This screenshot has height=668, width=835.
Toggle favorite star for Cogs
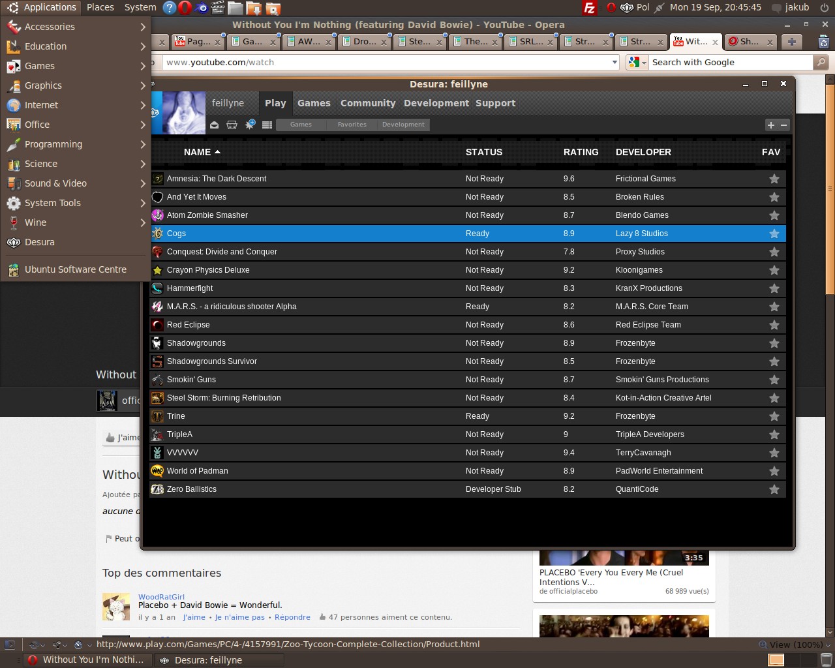coord(774,234)
